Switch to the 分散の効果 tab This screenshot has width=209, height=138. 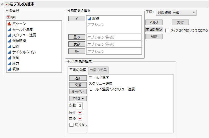(x=98, y=70)
